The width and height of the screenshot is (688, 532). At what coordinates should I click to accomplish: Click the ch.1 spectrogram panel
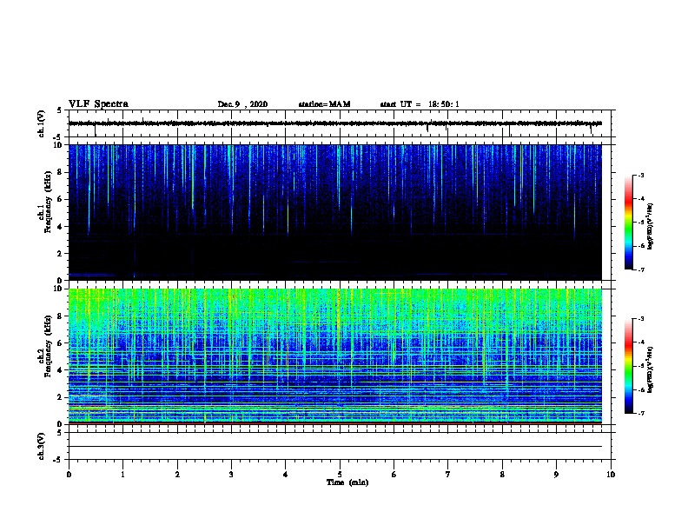pyautogui.click(x=335, y=212)
